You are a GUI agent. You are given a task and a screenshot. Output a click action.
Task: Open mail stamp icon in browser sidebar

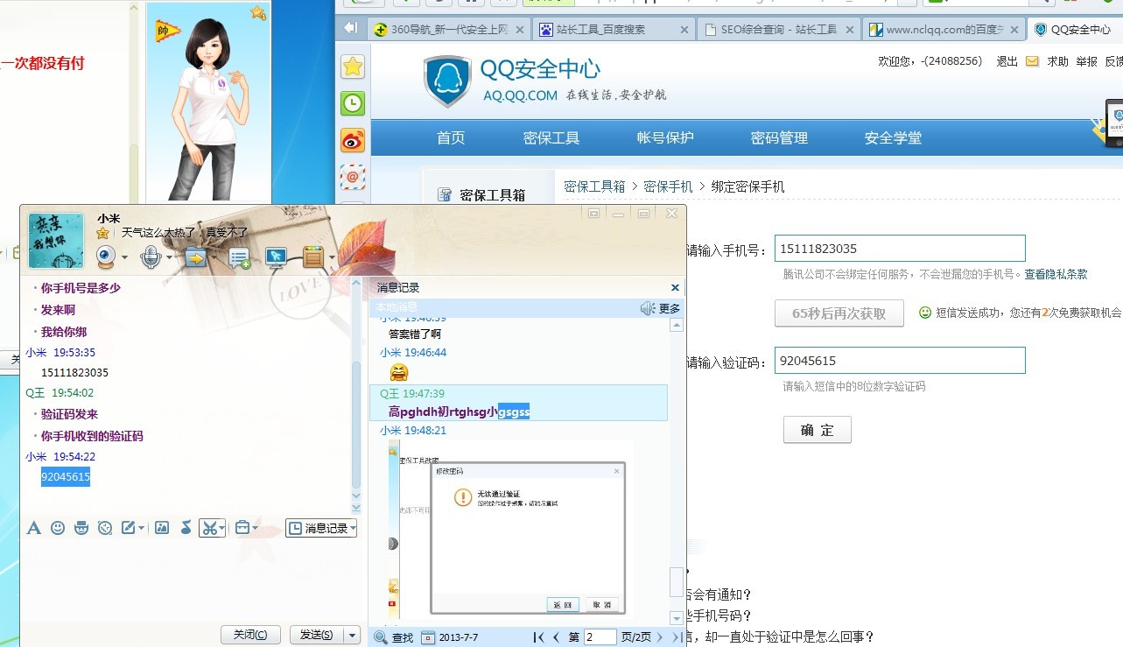(353, 177)
